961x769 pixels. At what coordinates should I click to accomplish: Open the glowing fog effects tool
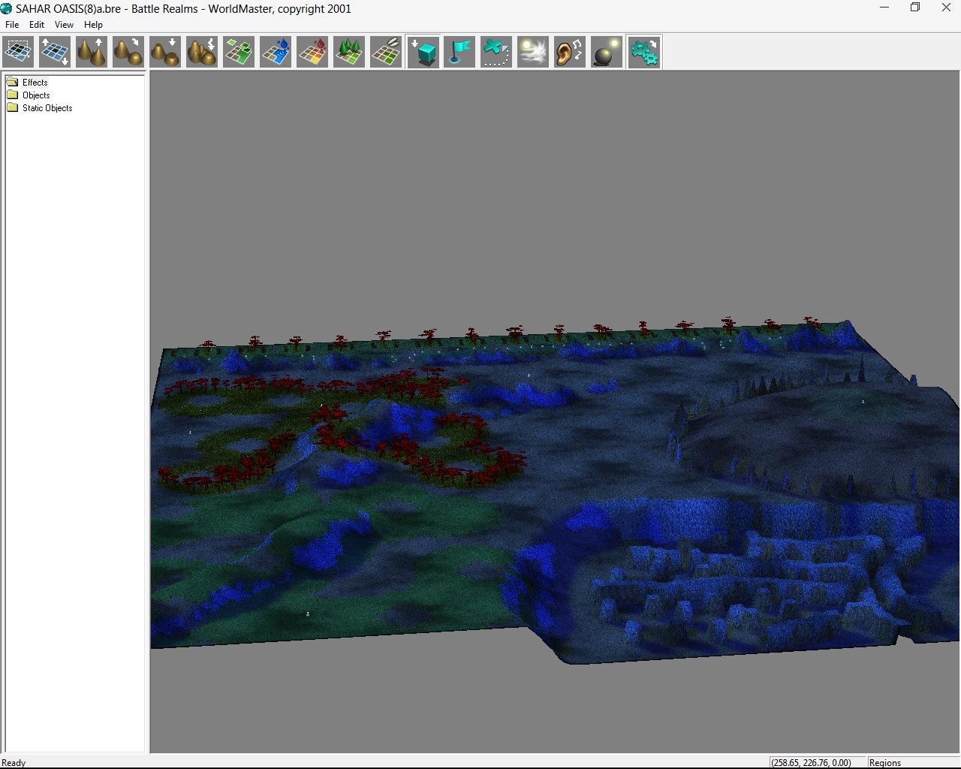tap(533, 53)
